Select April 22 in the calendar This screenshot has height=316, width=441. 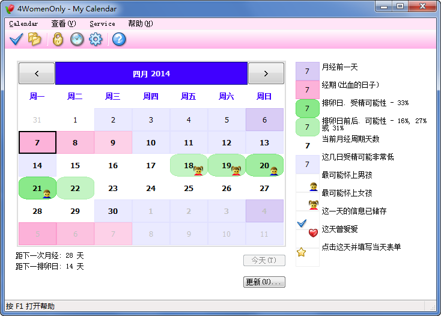tap(75, 188)
